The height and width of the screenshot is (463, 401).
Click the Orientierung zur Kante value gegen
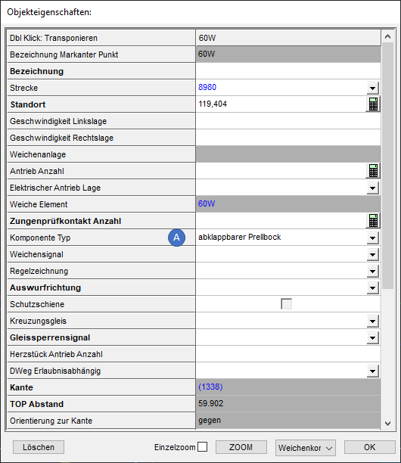coord(210,420)
